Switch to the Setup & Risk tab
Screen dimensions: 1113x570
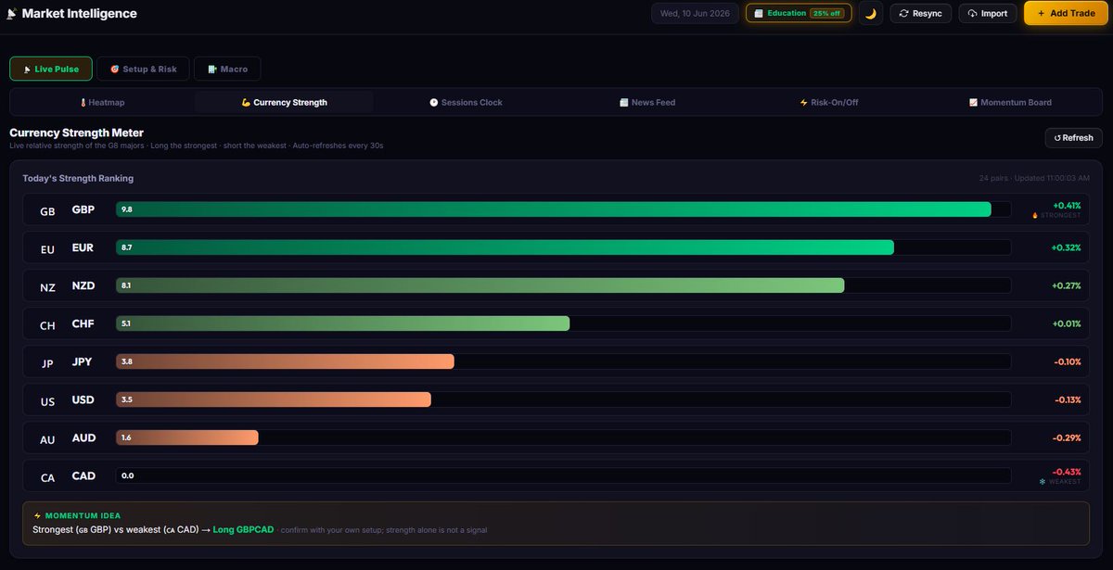(x=143, y=69)
